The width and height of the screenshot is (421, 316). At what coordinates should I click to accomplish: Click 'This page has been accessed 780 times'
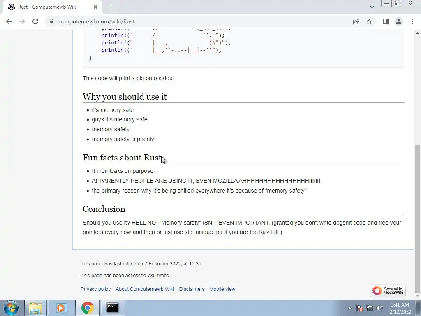[x=125, y=276]
